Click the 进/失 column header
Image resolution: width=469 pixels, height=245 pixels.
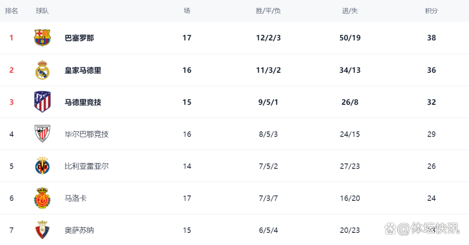tap(350, 11)
